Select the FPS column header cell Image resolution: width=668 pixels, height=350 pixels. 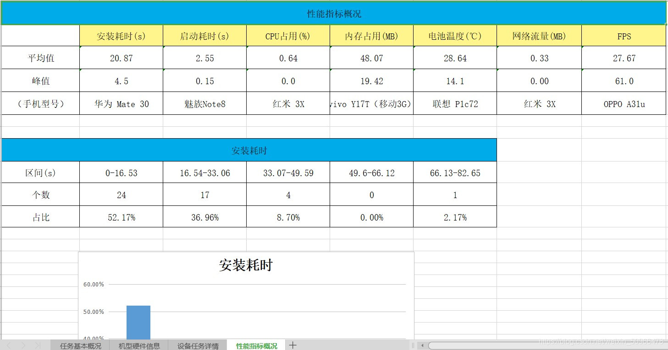(624, 35)
